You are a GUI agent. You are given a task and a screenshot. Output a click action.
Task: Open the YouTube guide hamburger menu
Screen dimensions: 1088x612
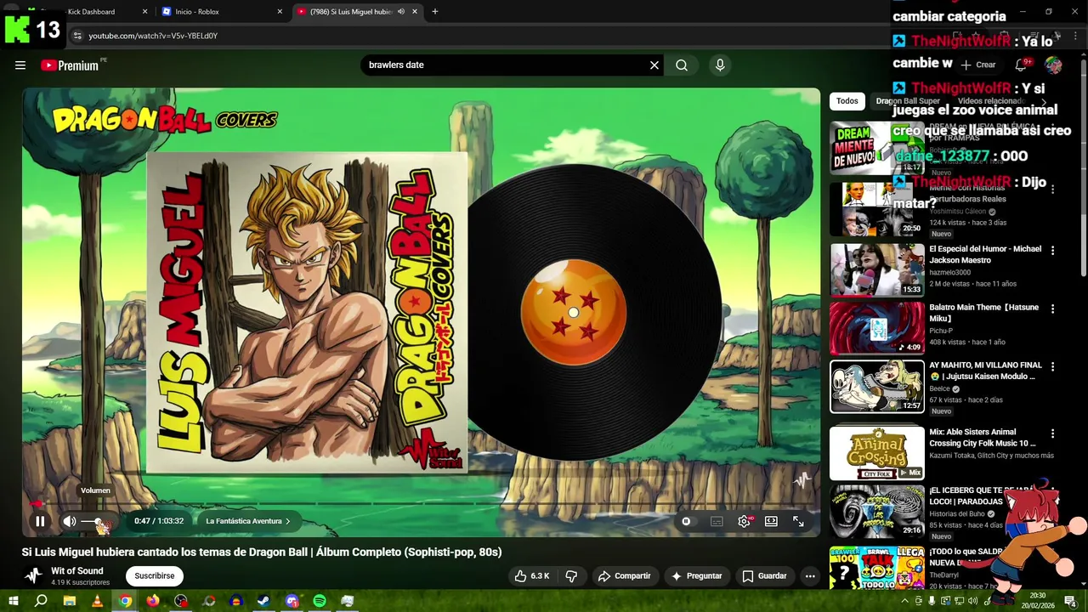click(20, 65)
